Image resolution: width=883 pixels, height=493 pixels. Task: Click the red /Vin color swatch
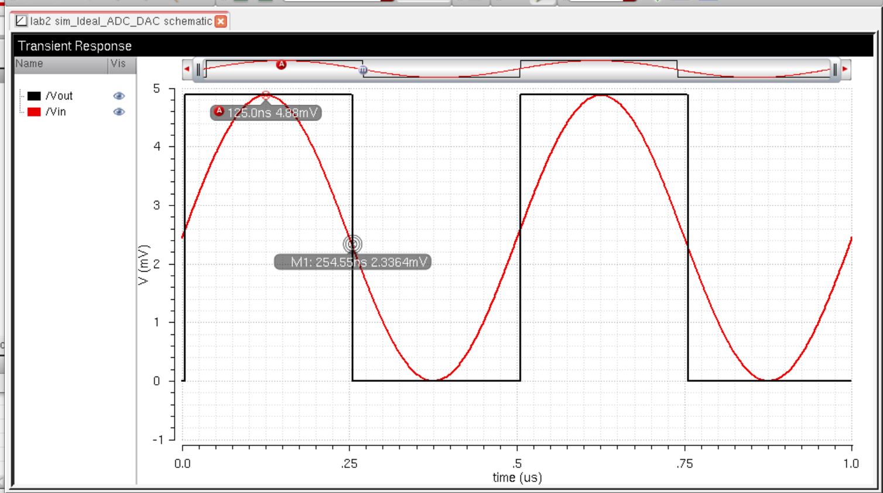point(35,112)
